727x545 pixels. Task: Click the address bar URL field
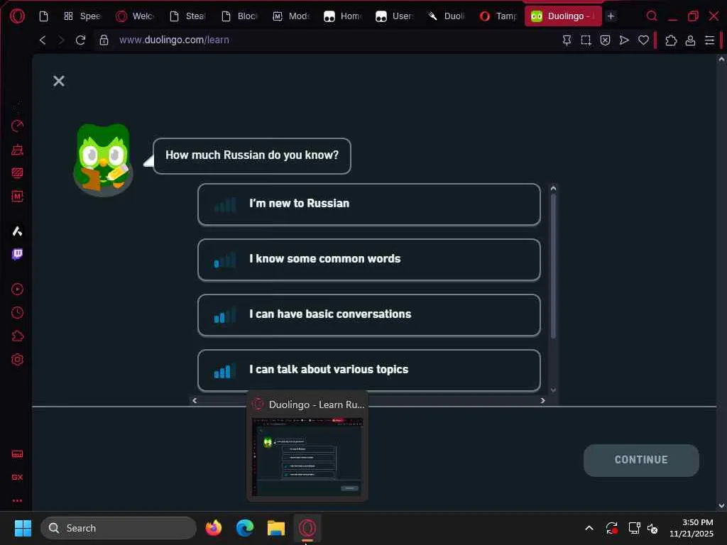coord(175,40)
